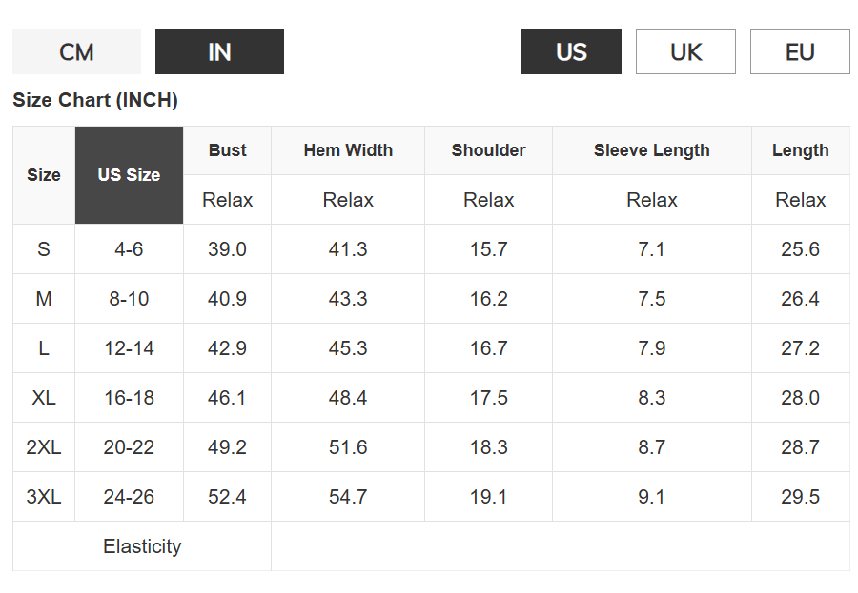Switch to UK sizing
Screen dimensions: 858x593
click(685, 51)
